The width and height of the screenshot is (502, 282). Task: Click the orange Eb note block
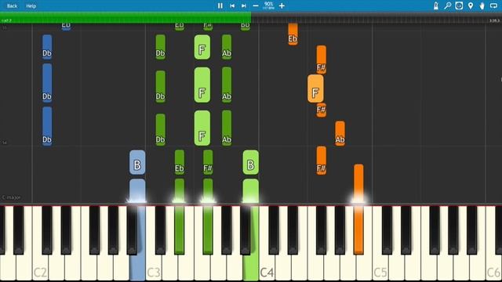293,34
